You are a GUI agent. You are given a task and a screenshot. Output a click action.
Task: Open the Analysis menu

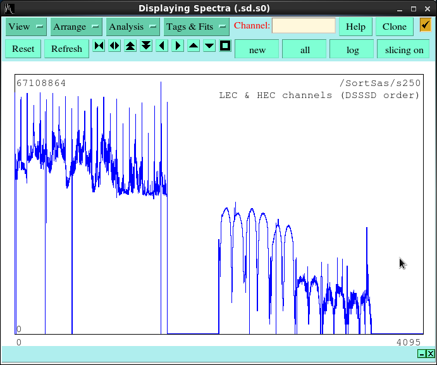click(x=133, y=27)
